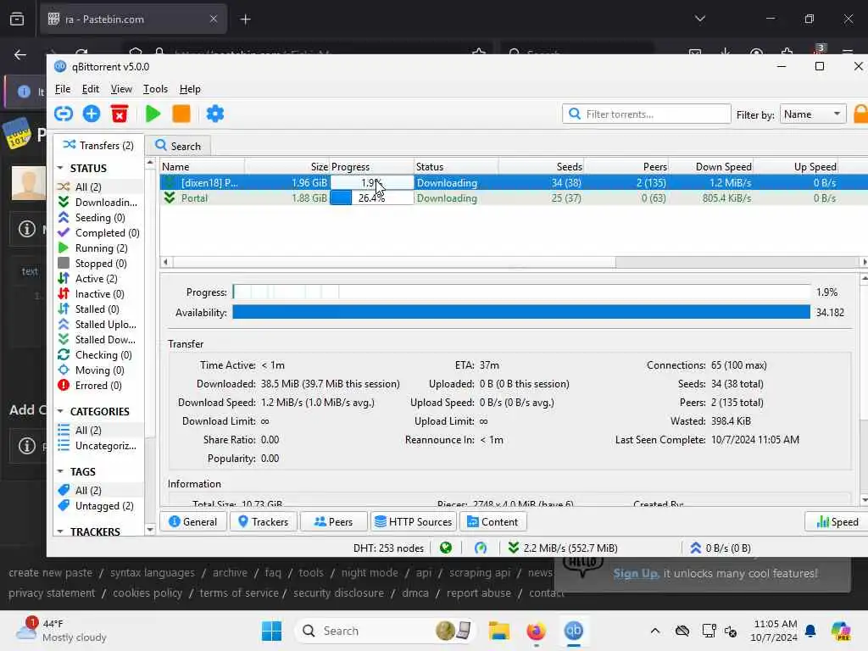Collapse the TAGS section
This screenshot has height=651, width=868.
coord(60,471)
